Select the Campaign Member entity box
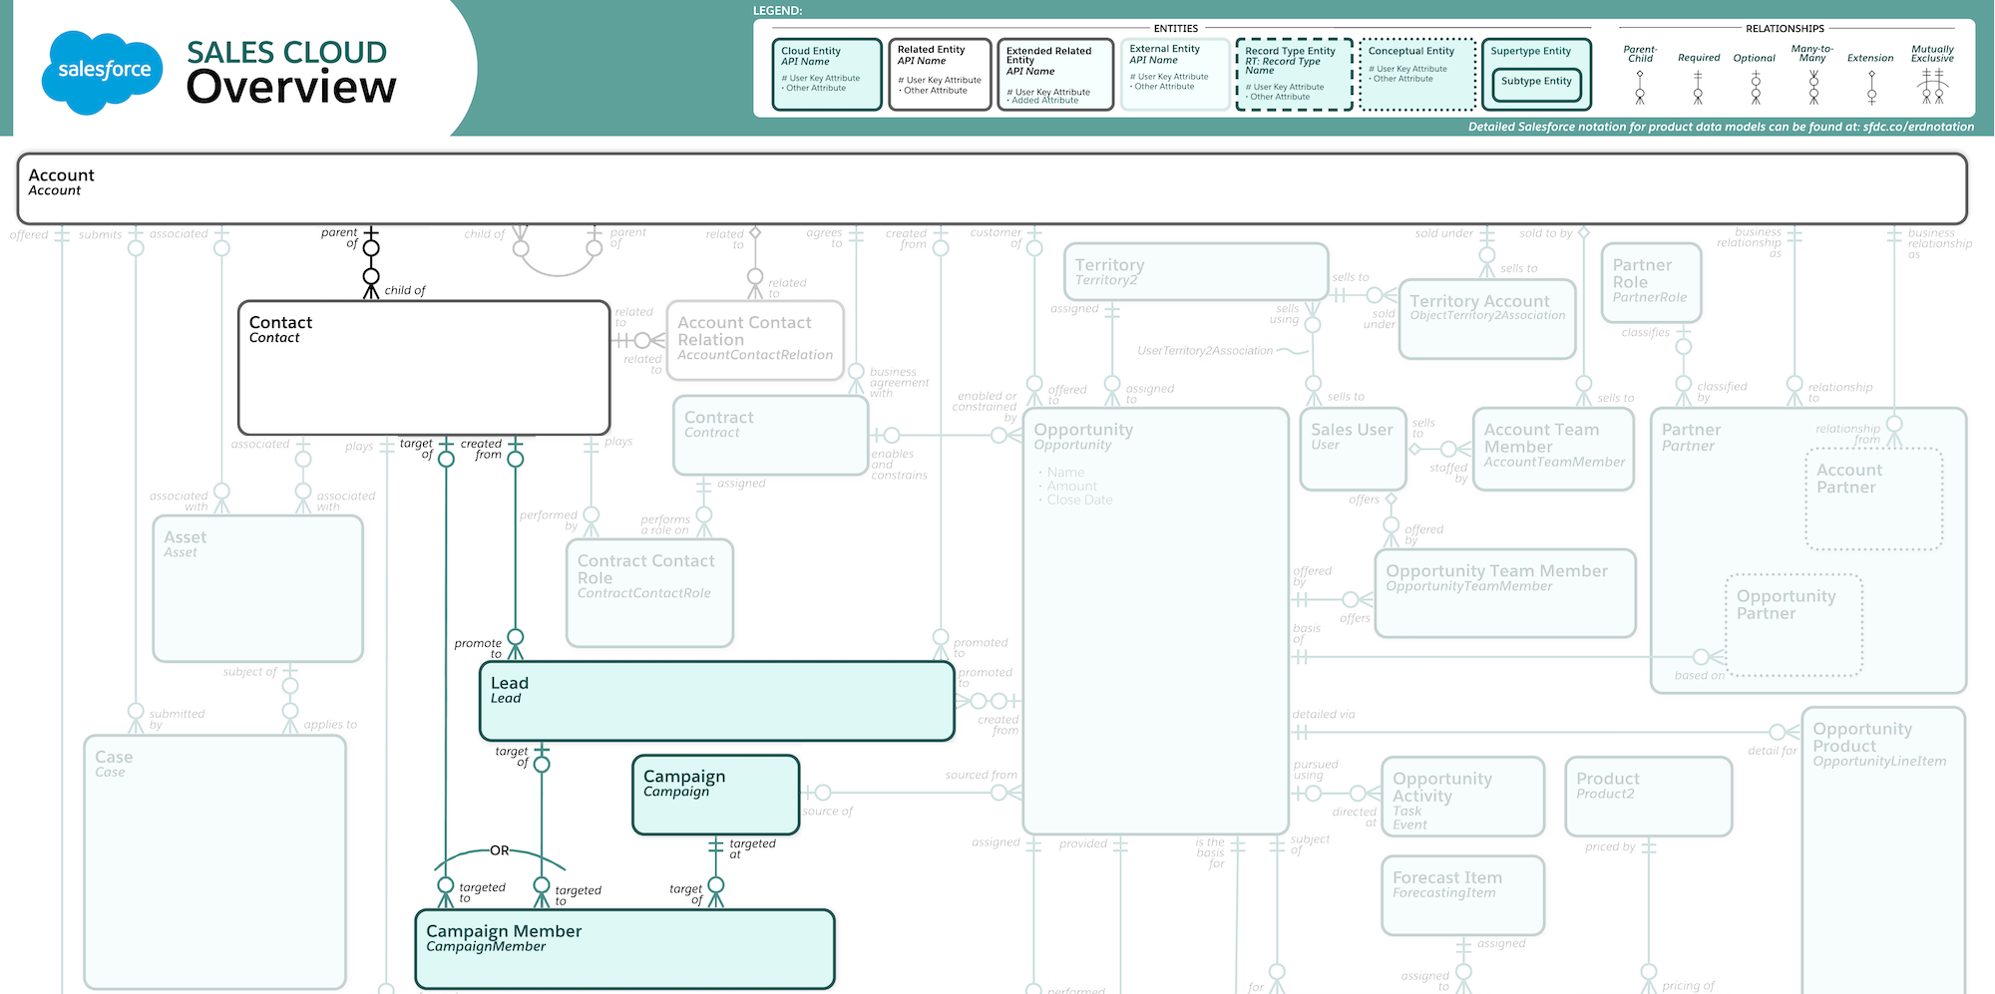 pos(624,949)
